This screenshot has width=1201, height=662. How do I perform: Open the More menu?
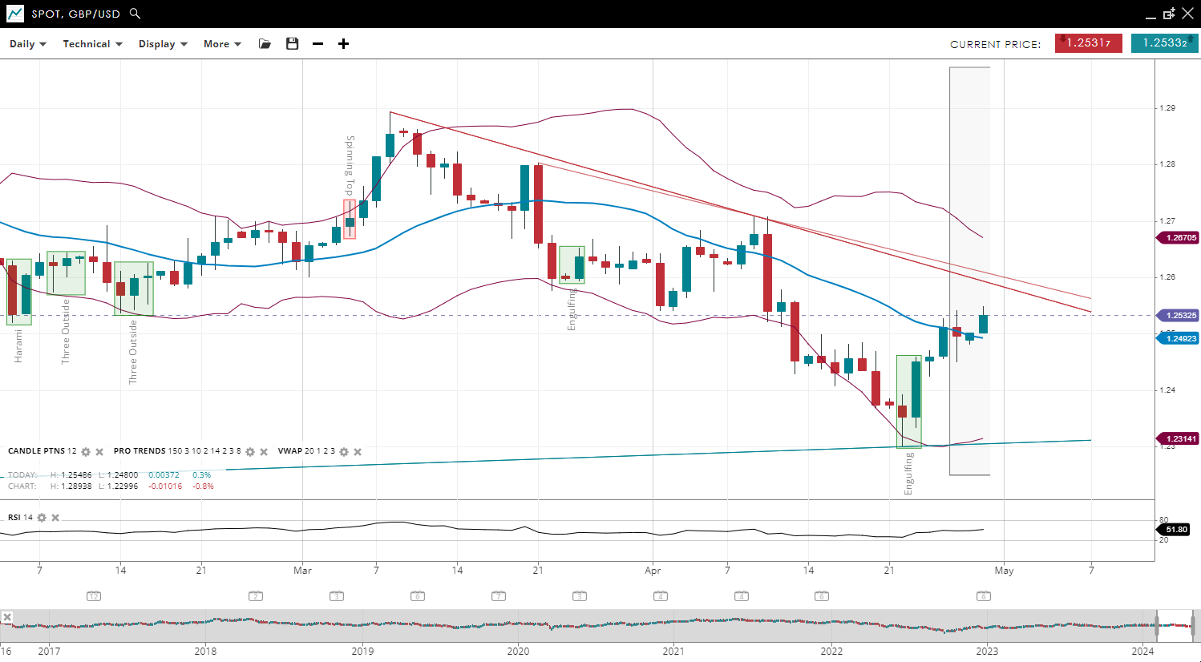click(222, 44)
